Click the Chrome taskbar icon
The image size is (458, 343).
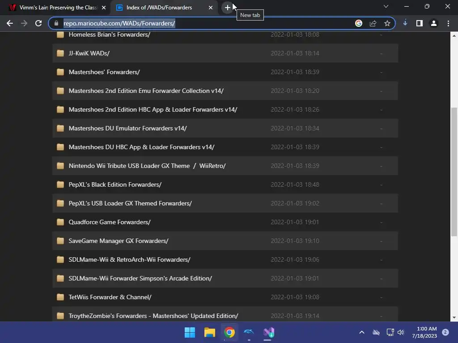point(229,332)
